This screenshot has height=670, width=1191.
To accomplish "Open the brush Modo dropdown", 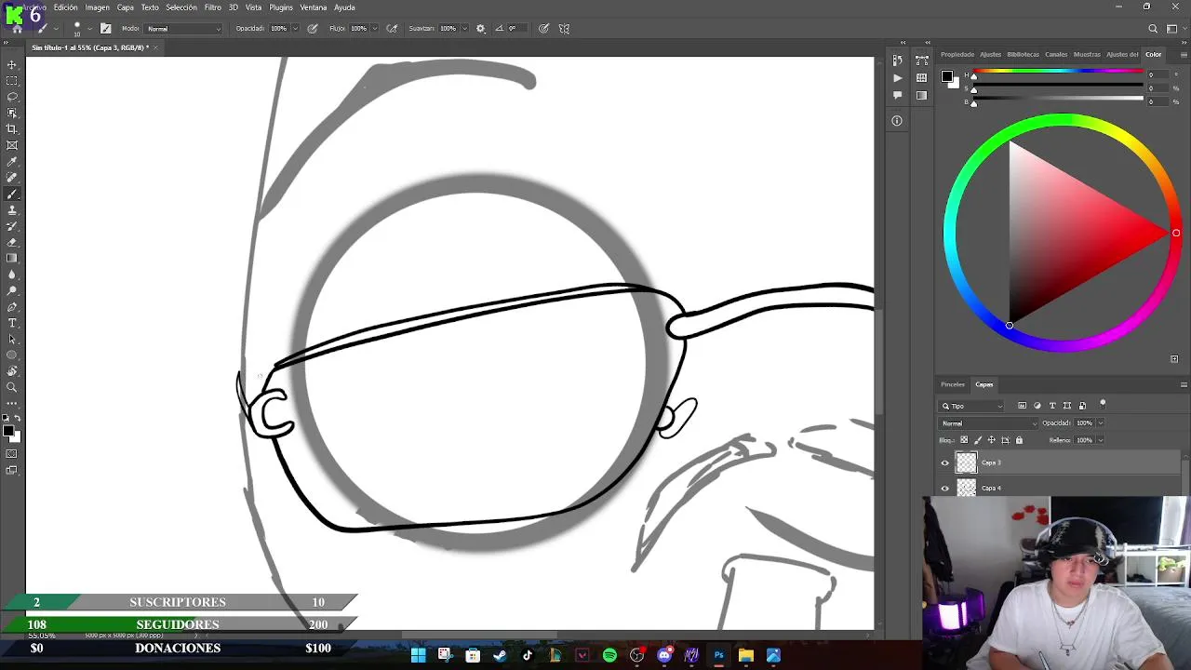I will click(183, 29).
